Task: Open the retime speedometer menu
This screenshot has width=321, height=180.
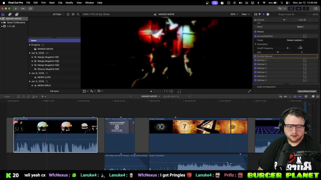Action: click(100, 91)
